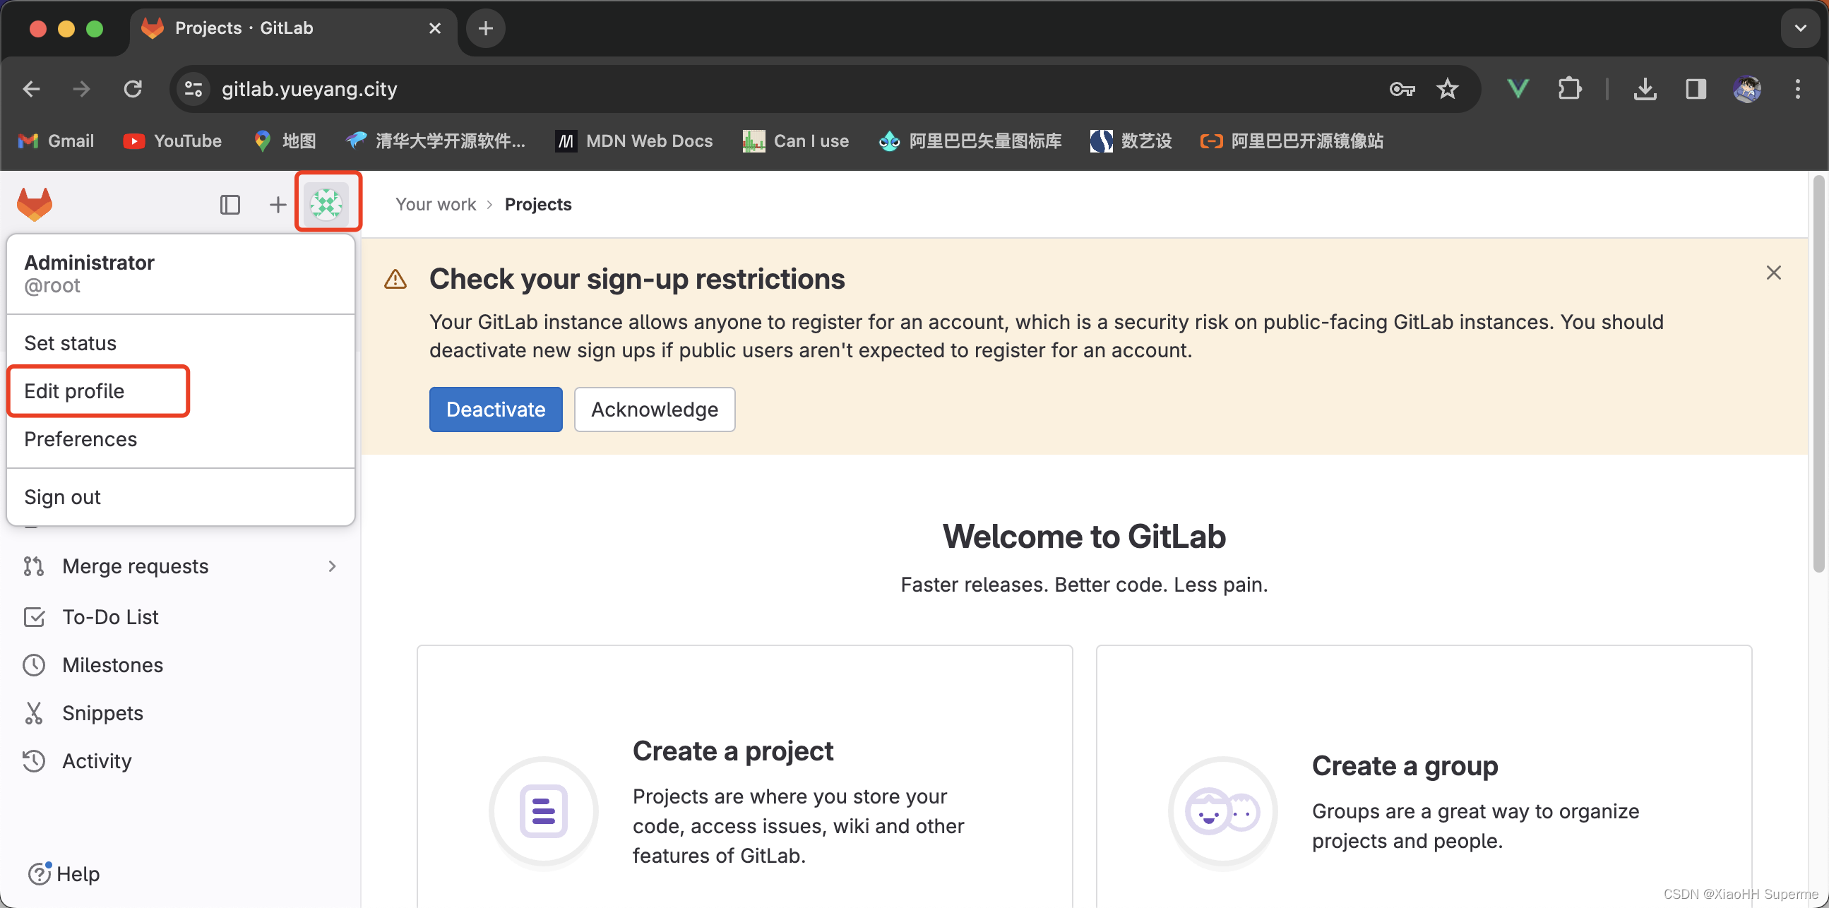Toggle the sidebar collapse icon
1829x908 pixels.
(x=230, y=205)
